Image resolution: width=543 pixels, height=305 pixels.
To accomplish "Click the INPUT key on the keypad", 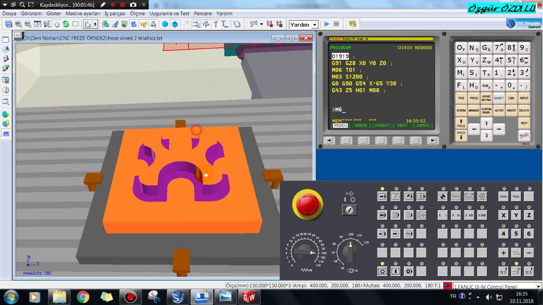I will [524, 98].
